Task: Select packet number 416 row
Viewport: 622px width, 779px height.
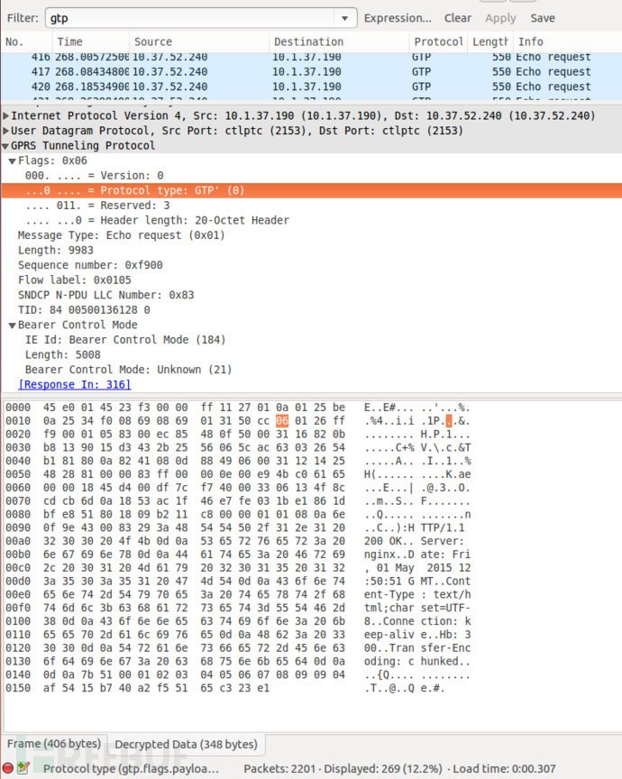Action: [x=311, y=57]
